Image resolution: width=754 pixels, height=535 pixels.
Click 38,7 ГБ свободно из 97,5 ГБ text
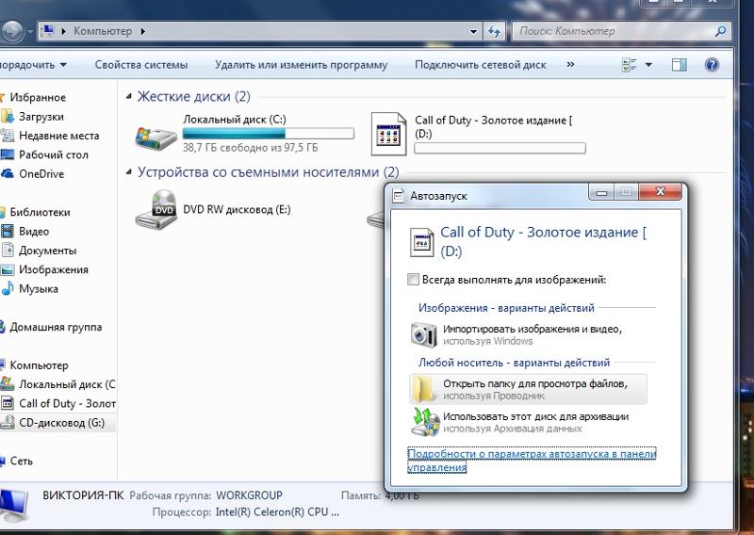[250, 148]
